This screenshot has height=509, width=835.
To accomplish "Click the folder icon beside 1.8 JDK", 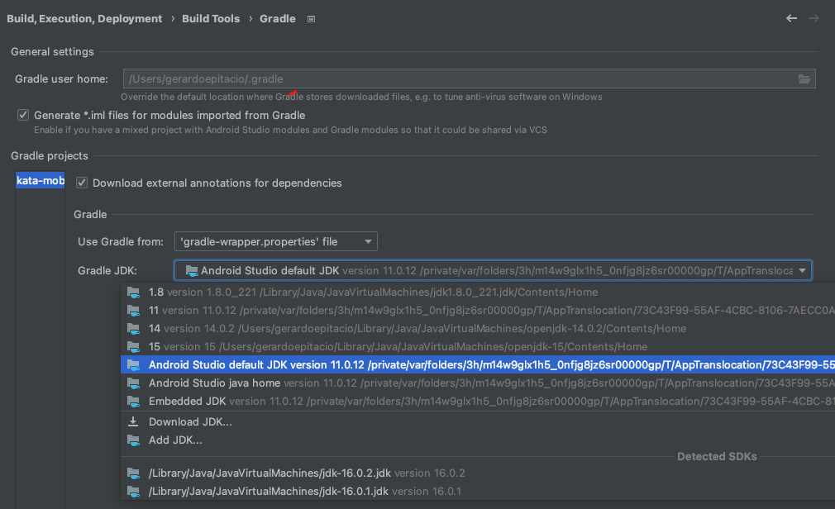I will 133,293.
